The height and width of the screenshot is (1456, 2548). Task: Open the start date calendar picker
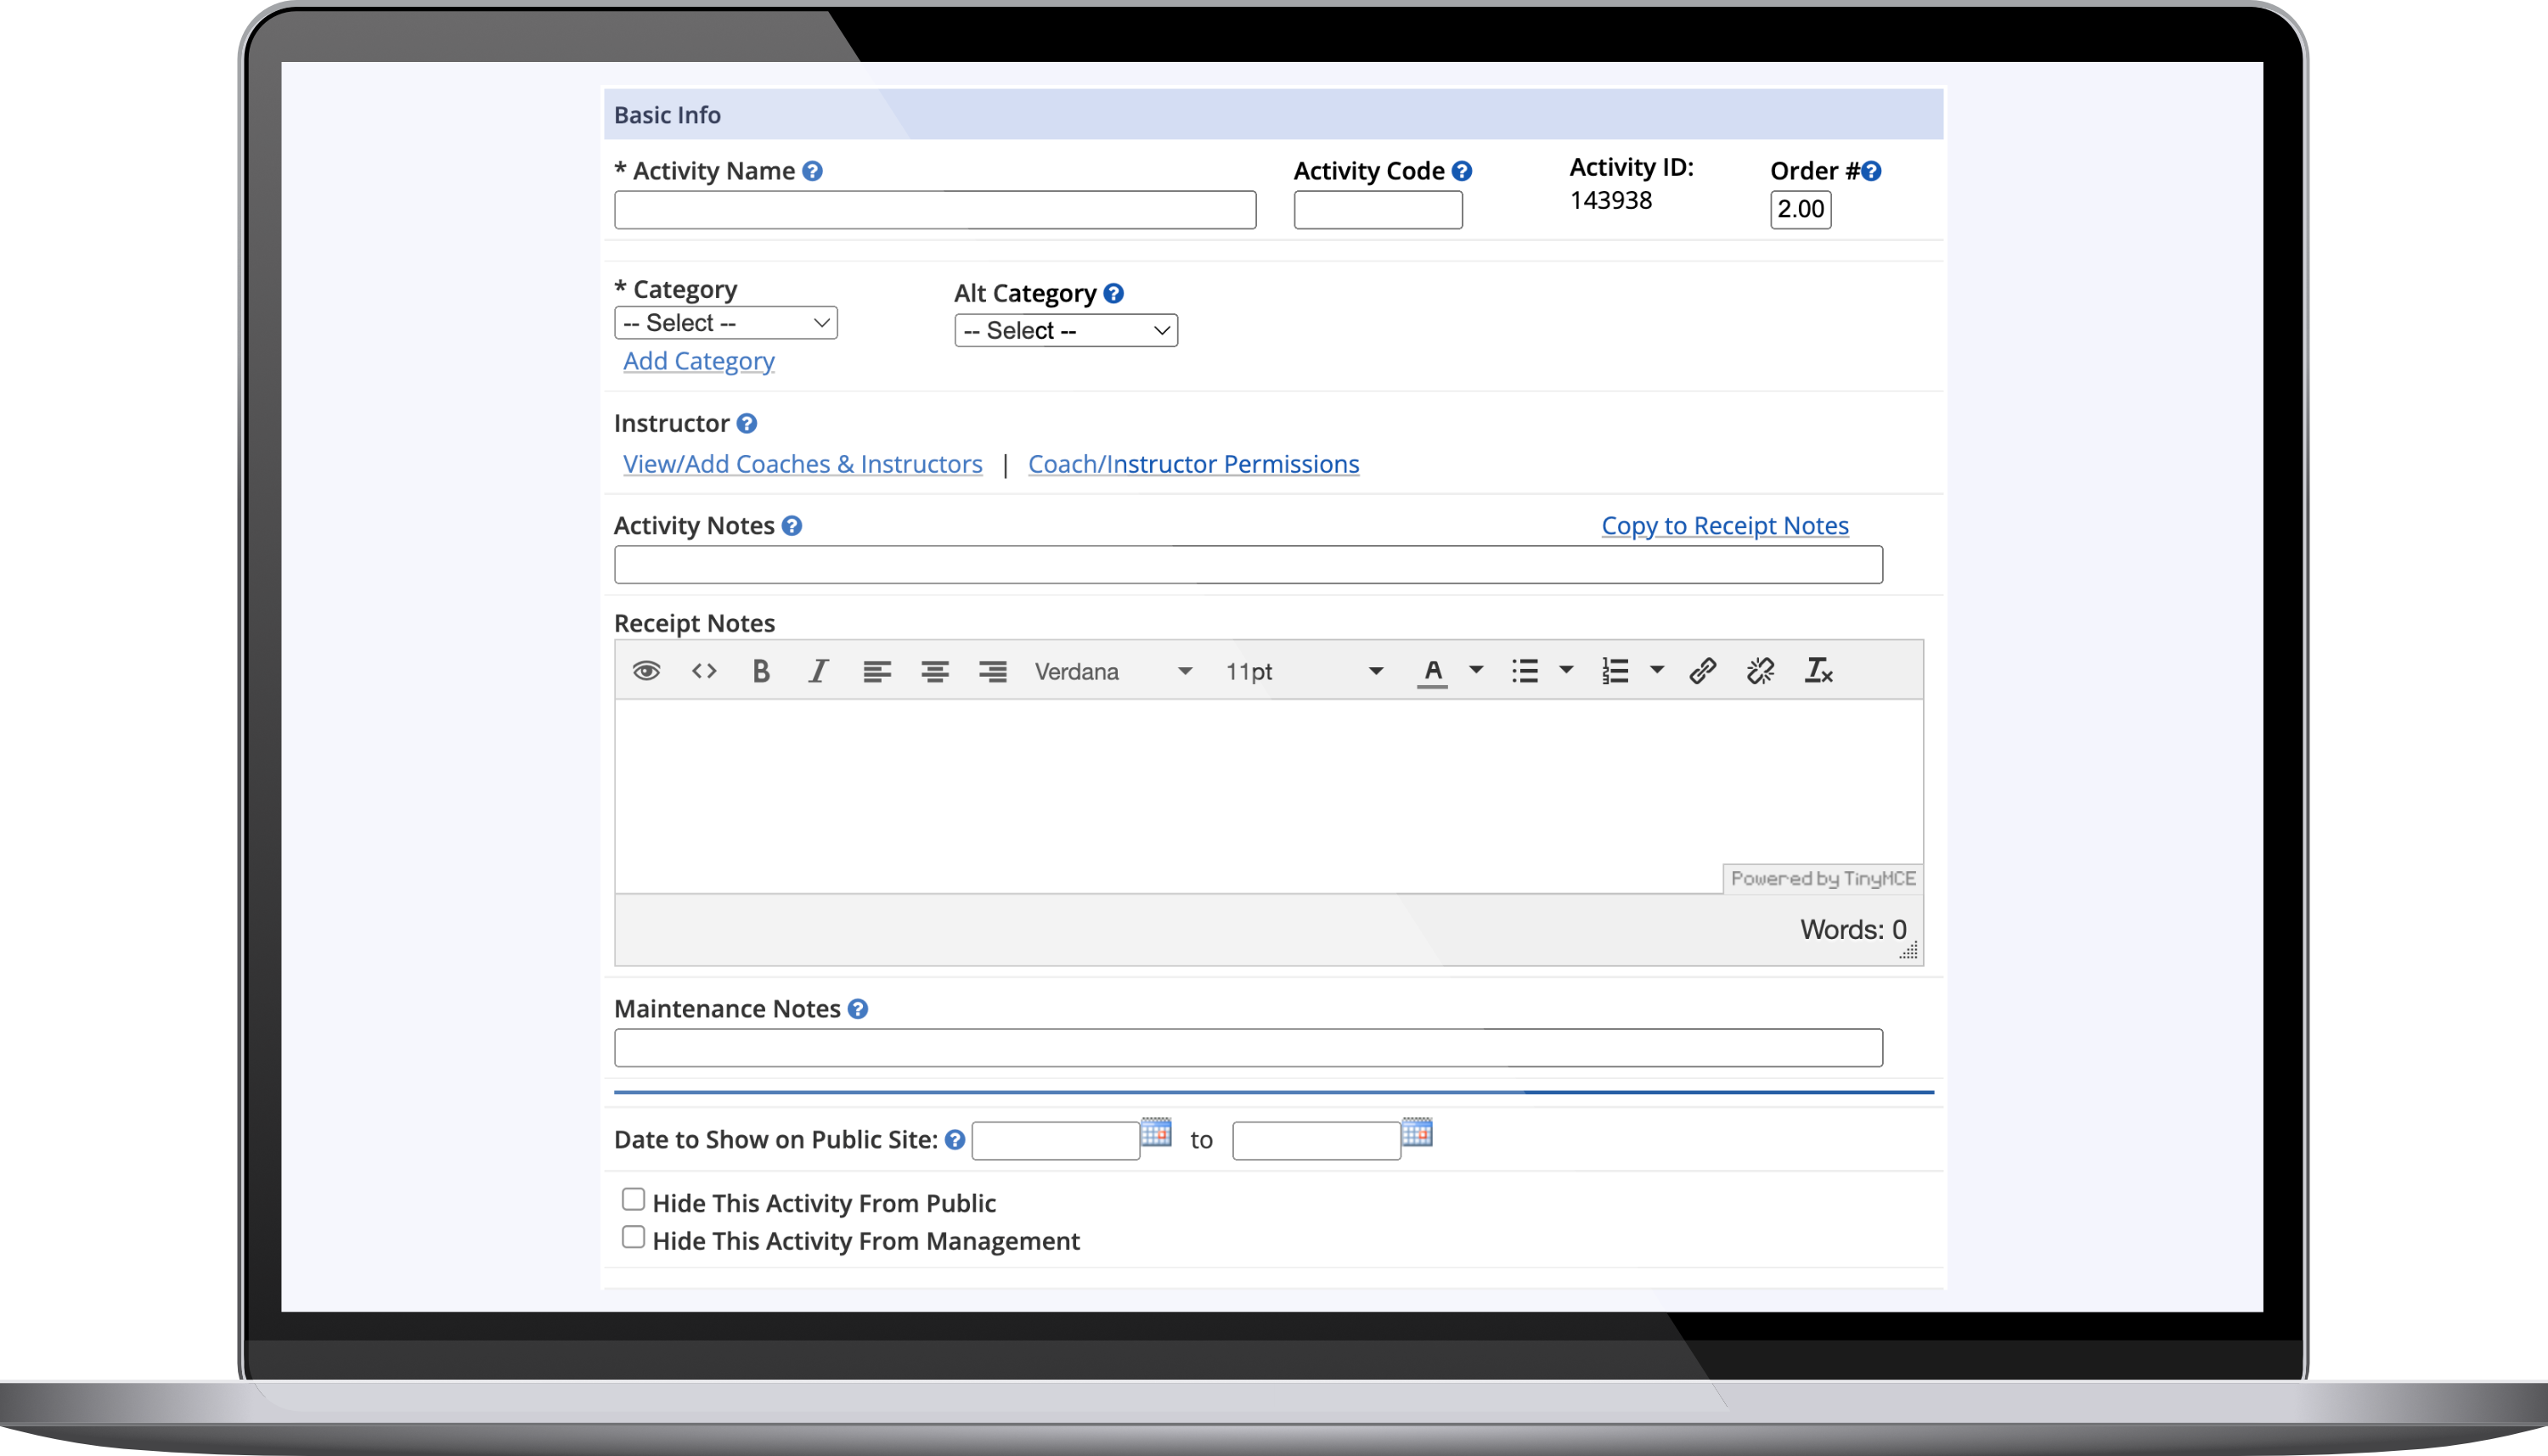point(1155,1133)
